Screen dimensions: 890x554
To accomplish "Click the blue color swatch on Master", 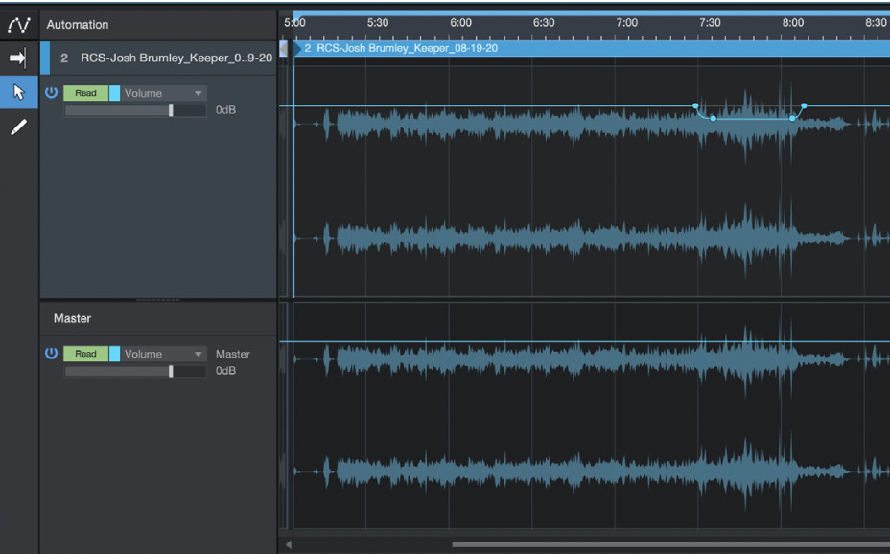I will (114, 354).
